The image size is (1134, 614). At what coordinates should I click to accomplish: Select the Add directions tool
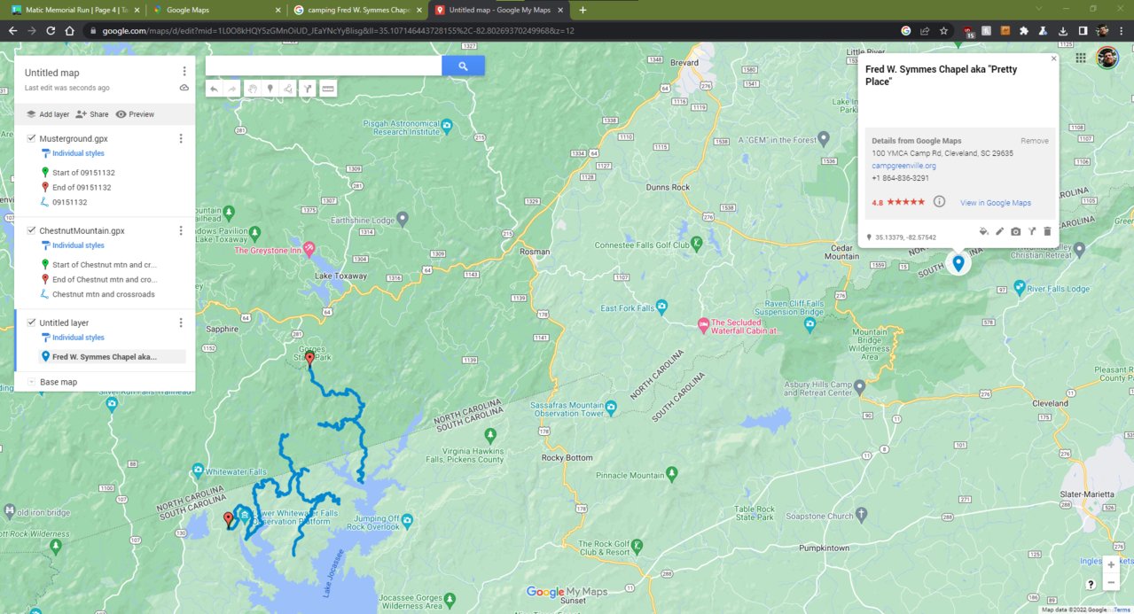pyautogui.click(x=307, y=89)
